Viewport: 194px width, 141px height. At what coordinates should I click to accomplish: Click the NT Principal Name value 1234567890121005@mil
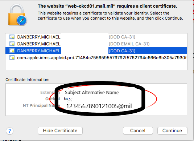coord(99,106)
